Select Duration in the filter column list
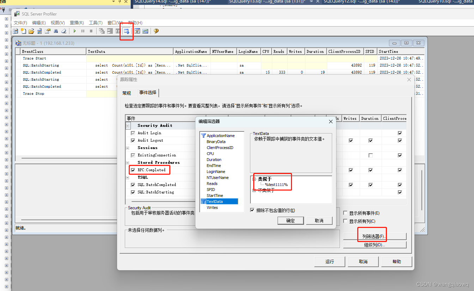 [x=214, y=160]
